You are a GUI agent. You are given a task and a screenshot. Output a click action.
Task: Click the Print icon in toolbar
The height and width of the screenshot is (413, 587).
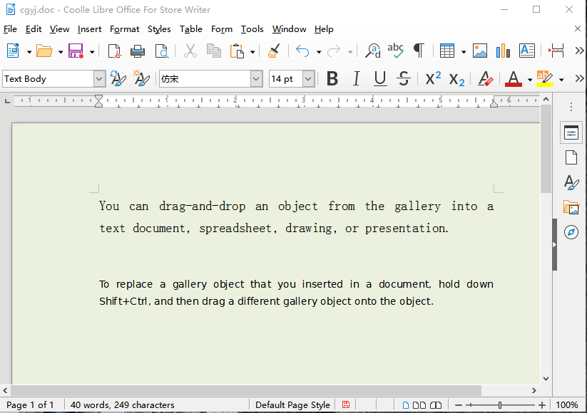pos(138,51)
